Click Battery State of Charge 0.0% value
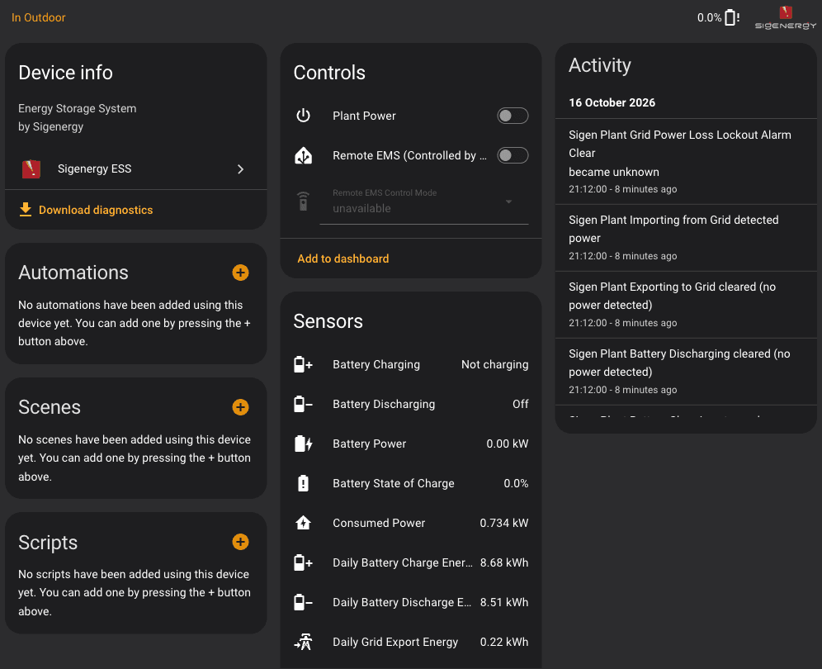The height and width of the screenshot is (669, 822). (516, 483)
